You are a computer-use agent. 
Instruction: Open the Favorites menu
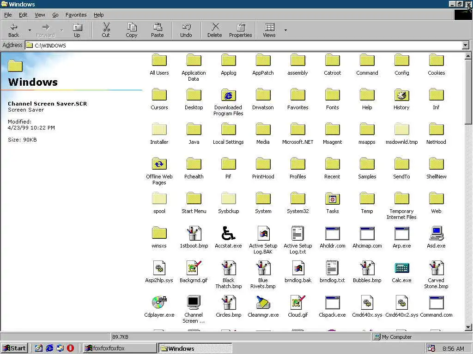76,15
